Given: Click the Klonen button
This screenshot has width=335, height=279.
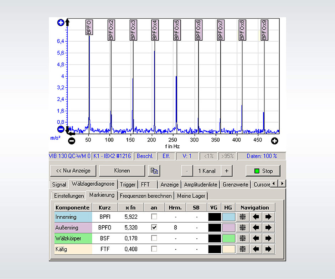Looking at the screenshot, I should pos(122,171).
